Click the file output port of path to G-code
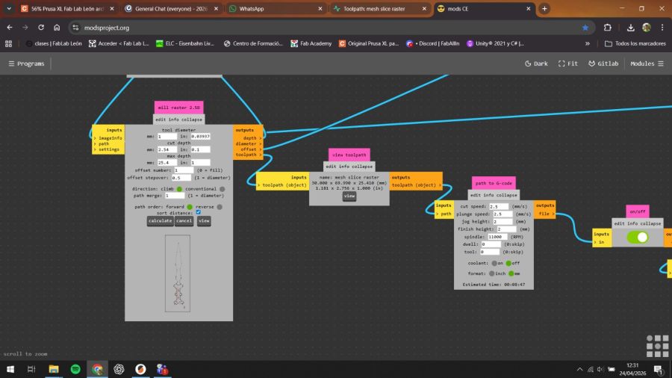Image resolution: width=672 pixels, height=378 pixels. pos(545,214)
